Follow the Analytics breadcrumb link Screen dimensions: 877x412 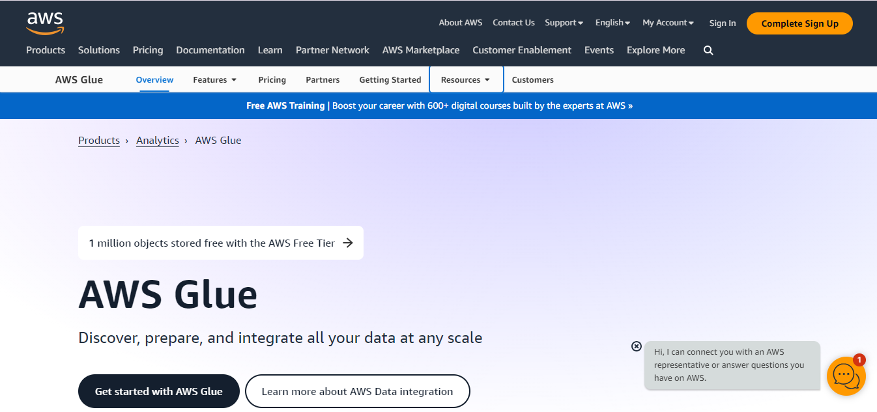[158, 141]
